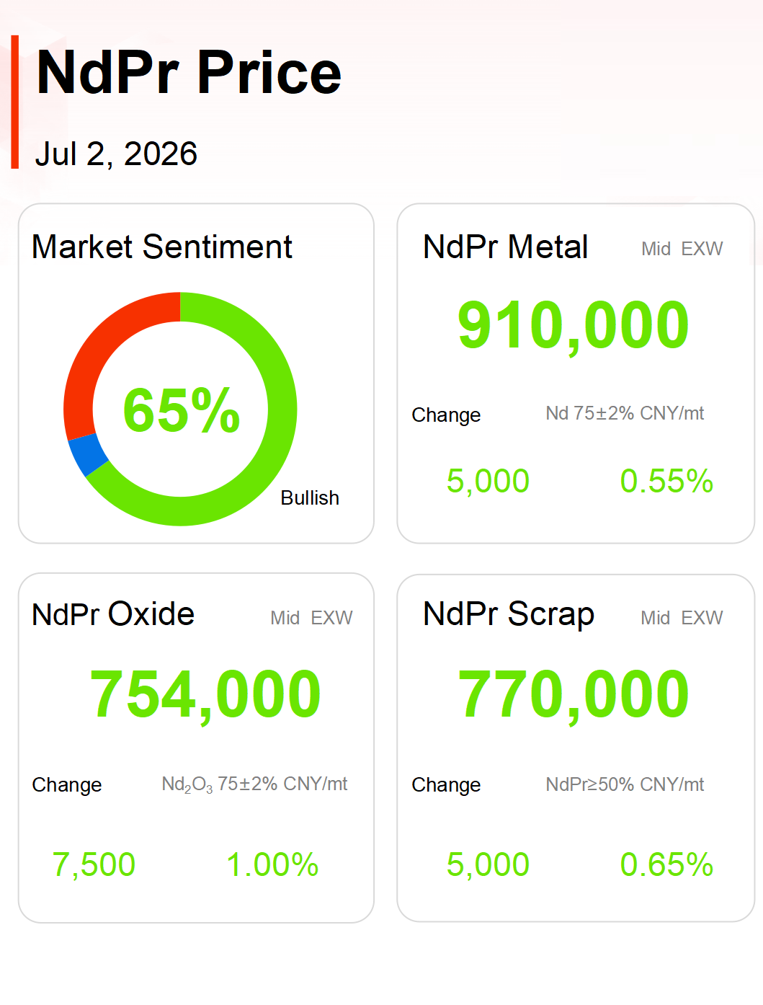
Task: Select Mid EXW label on NdPr Scrap
Action: click(682, 618)
